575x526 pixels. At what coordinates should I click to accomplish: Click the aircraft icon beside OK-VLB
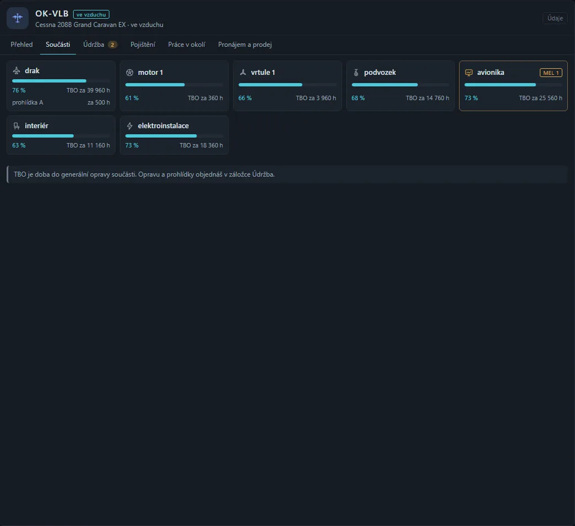(x=18, y=18)
